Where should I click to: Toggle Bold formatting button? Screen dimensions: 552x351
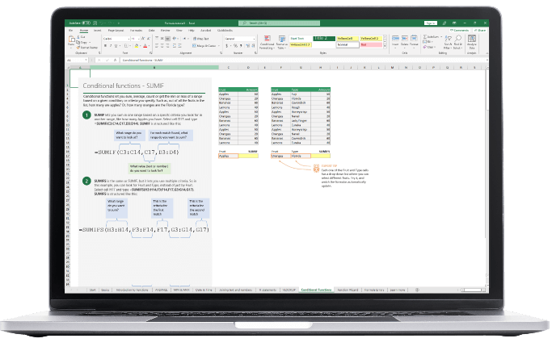[x=105, y=46]
